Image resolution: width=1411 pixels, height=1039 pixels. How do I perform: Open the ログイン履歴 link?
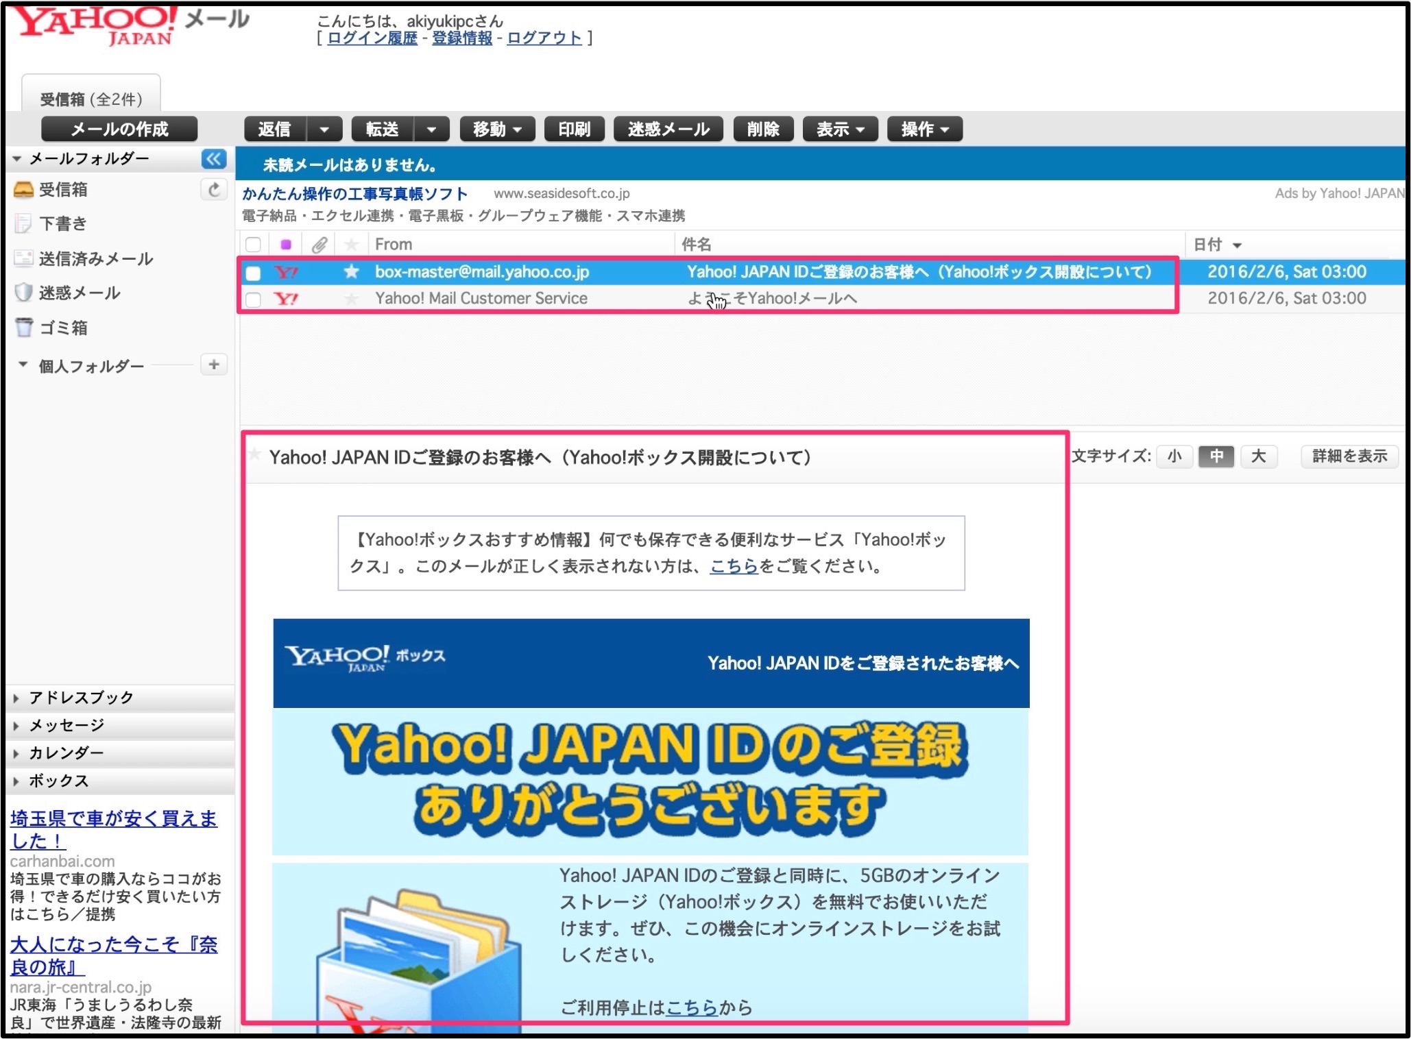click(x=372, y=38)
